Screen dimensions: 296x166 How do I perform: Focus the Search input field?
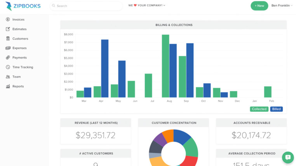[87, 6]
